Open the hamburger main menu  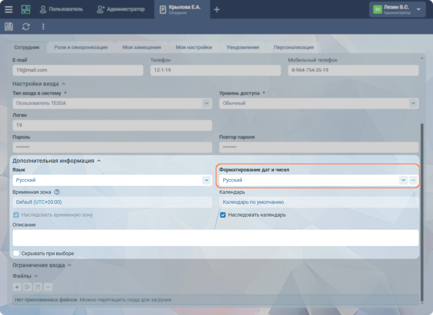[8, 9]
